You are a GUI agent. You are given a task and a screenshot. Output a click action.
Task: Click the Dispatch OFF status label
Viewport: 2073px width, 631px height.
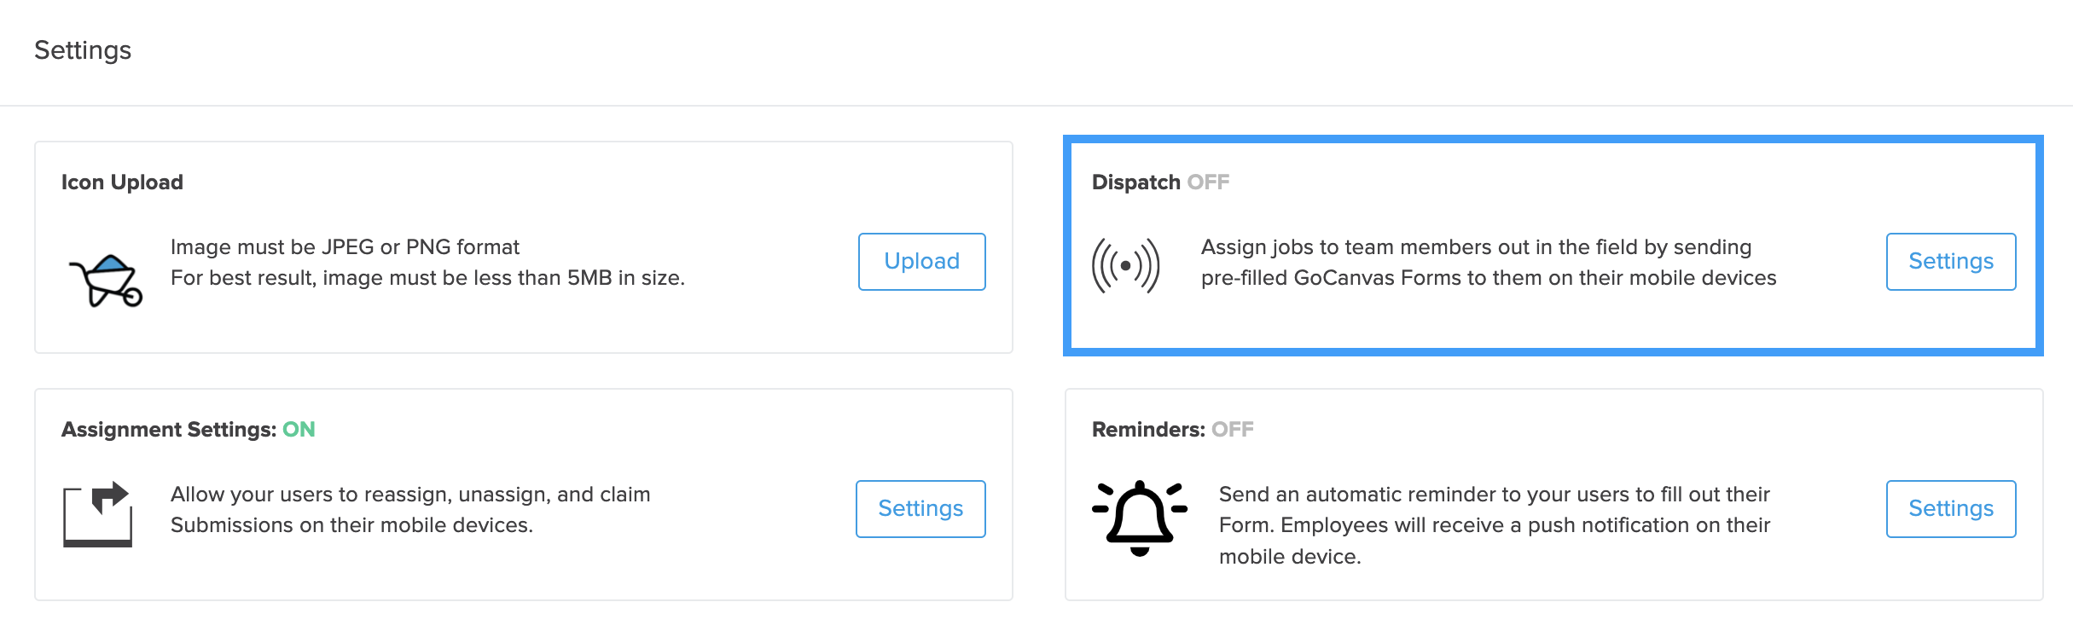(1208, 182)
